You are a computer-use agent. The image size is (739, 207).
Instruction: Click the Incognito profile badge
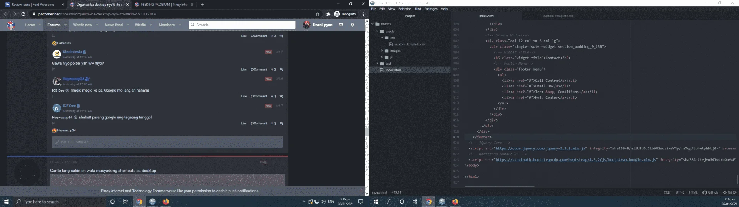(x=345, y=14)
